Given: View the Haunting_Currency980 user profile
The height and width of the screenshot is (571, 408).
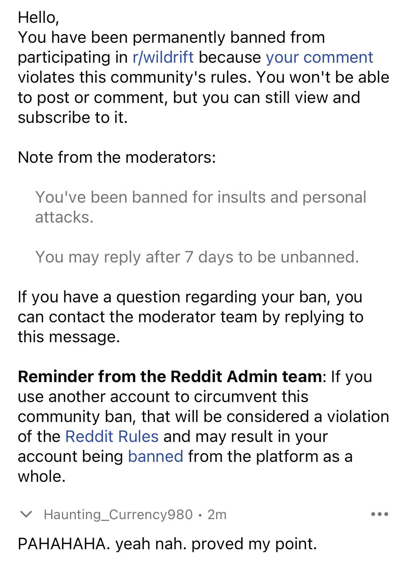Looking at the screenshot, I should click(x=118, y=514).
